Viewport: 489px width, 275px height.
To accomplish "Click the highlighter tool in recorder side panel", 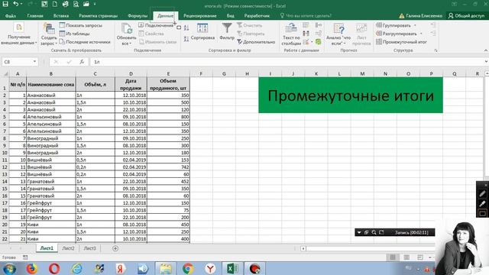I will (x=482, y=204).
